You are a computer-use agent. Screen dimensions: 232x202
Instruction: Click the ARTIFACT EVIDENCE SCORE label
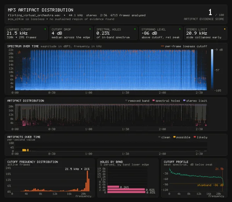pos(204,19)
